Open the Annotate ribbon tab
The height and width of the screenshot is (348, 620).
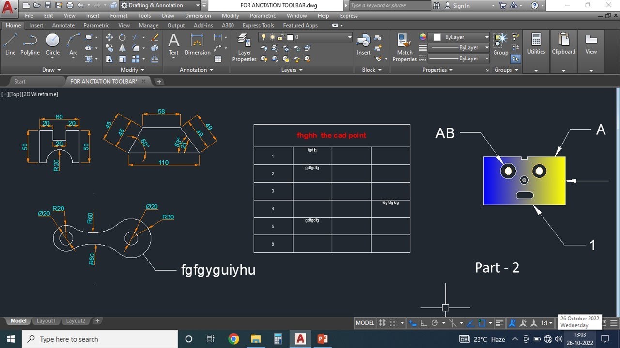[x=63, y=25]
